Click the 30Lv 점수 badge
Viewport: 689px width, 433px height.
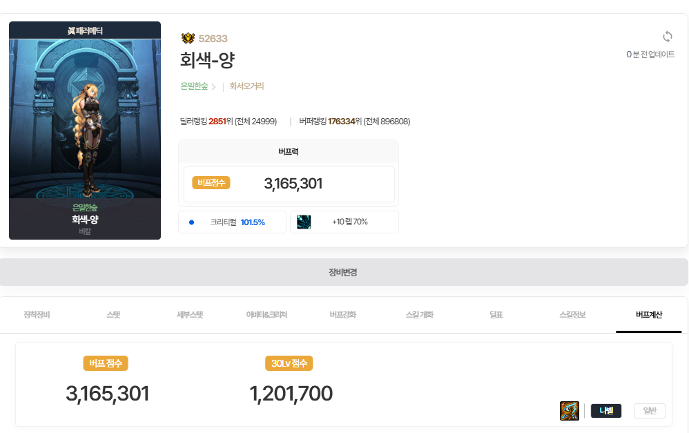[x=289, y=363]
